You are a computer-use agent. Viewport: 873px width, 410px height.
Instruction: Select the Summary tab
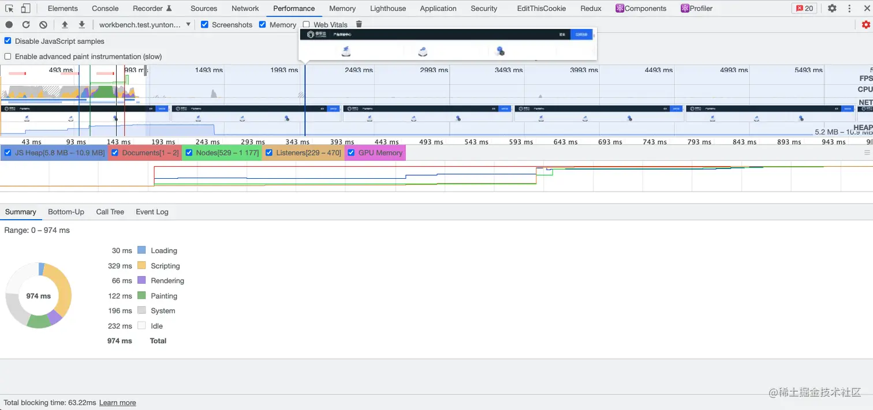coord(21,212)
